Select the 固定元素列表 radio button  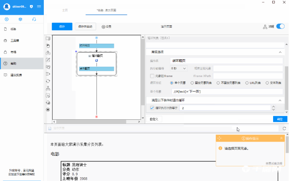coord(192,83)
